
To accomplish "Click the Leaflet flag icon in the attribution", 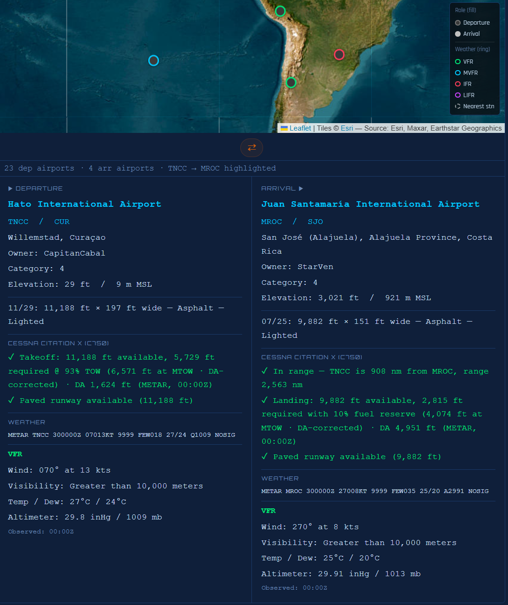I will [x=284, y=128].
